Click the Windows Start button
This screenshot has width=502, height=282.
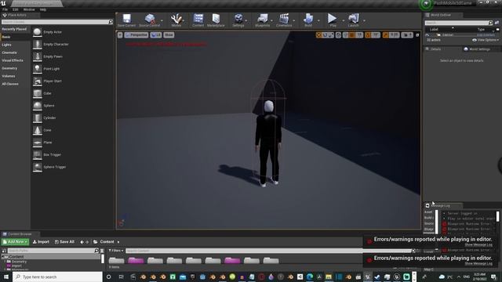click(5, 277)
